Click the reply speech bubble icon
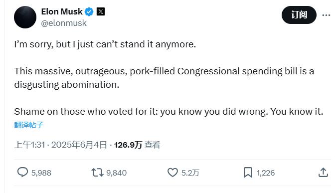Viewport: 336px width, 193px height. click(x=22, y=172)
